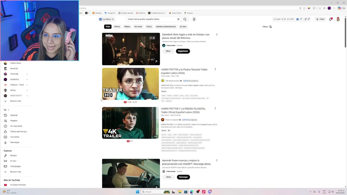This screenshot has width=347, height=195.
Task: Open Música under Explorar
Action: [13, 155]
